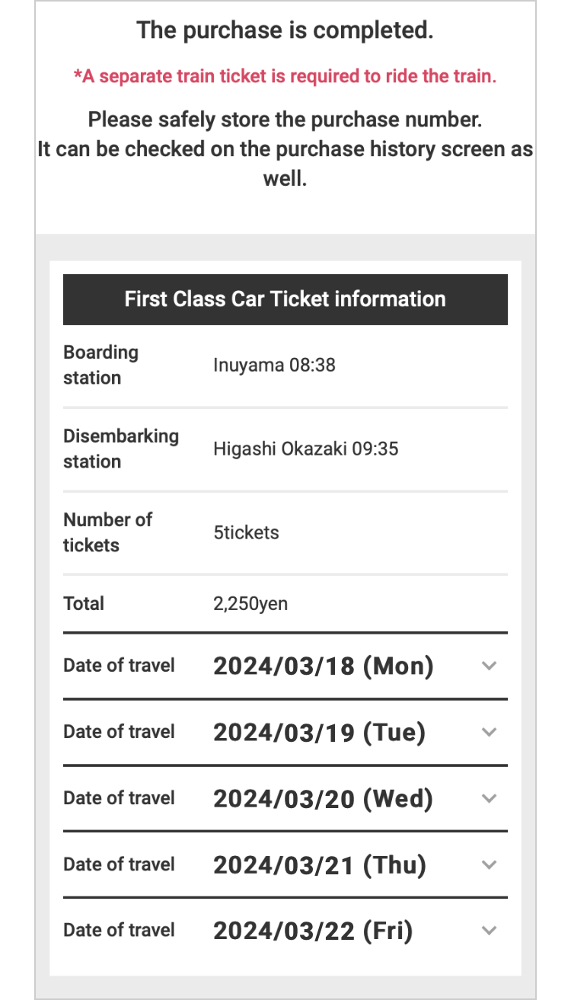Image resolution: width=571 pixels, height=1000 pixels.
Task: Click the 2,250yen total amount
Action: coord(250,605)
